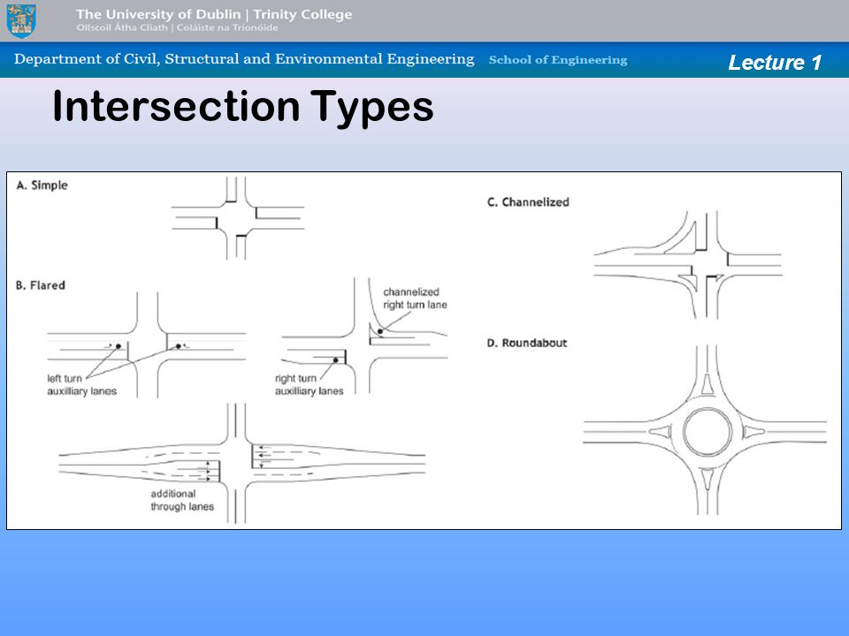
Task: Click the "left turn auxilliary lanes" caption
Action: coord(81,385)
